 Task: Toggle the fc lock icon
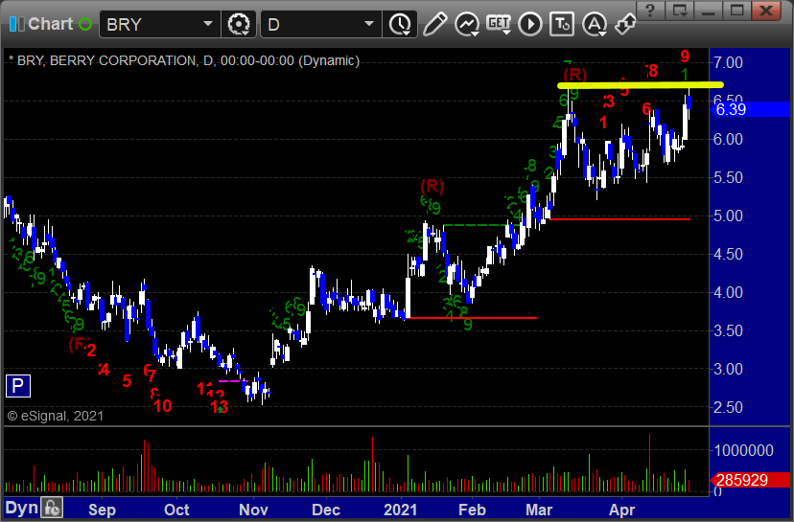coord(52,508)
